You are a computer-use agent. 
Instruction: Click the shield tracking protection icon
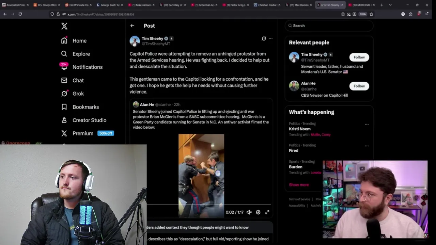point(52,14)
